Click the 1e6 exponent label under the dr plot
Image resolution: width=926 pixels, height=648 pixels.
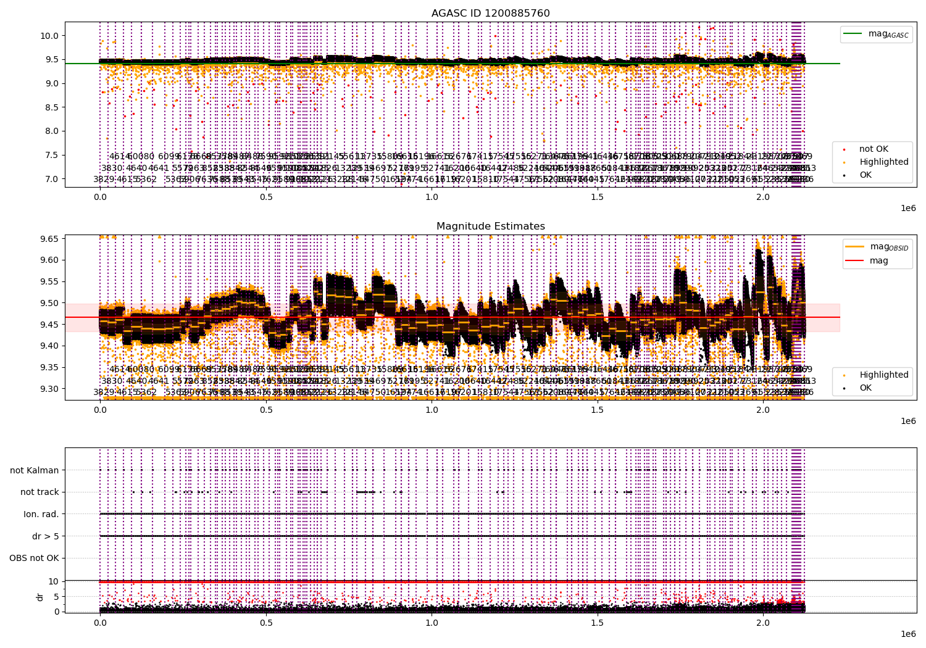tap(908, 634)
